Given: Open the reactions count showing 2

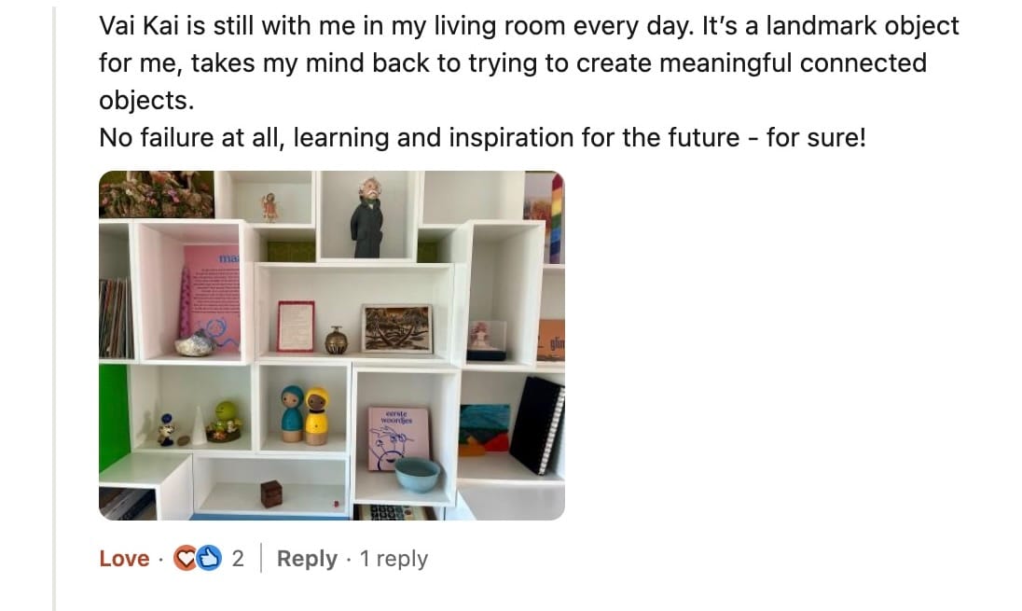Looking at the screenshot, I should click(238, 559).
